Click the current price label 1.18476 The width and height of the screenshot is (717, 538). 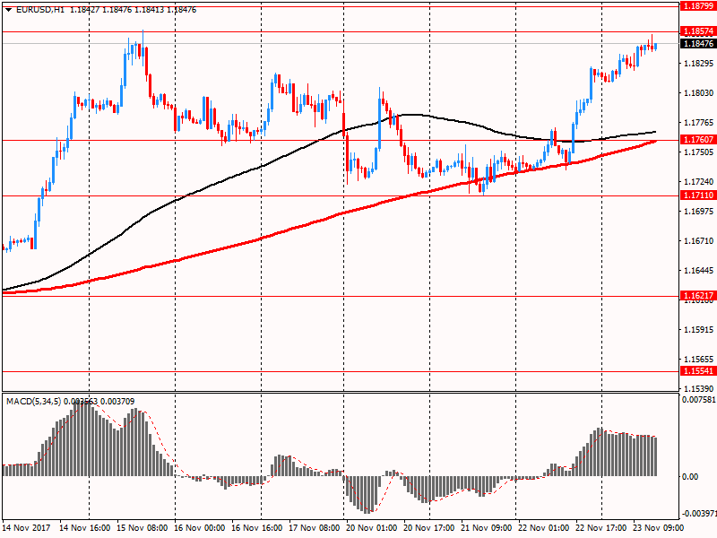698,43
